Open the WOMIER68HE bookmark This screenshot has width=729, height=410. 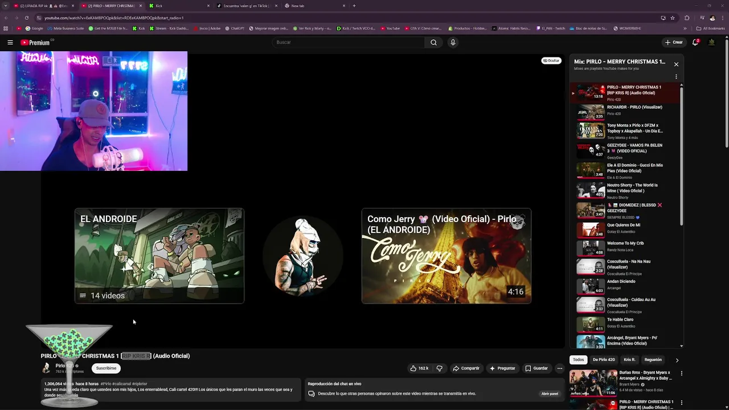[x=627, y=28]
